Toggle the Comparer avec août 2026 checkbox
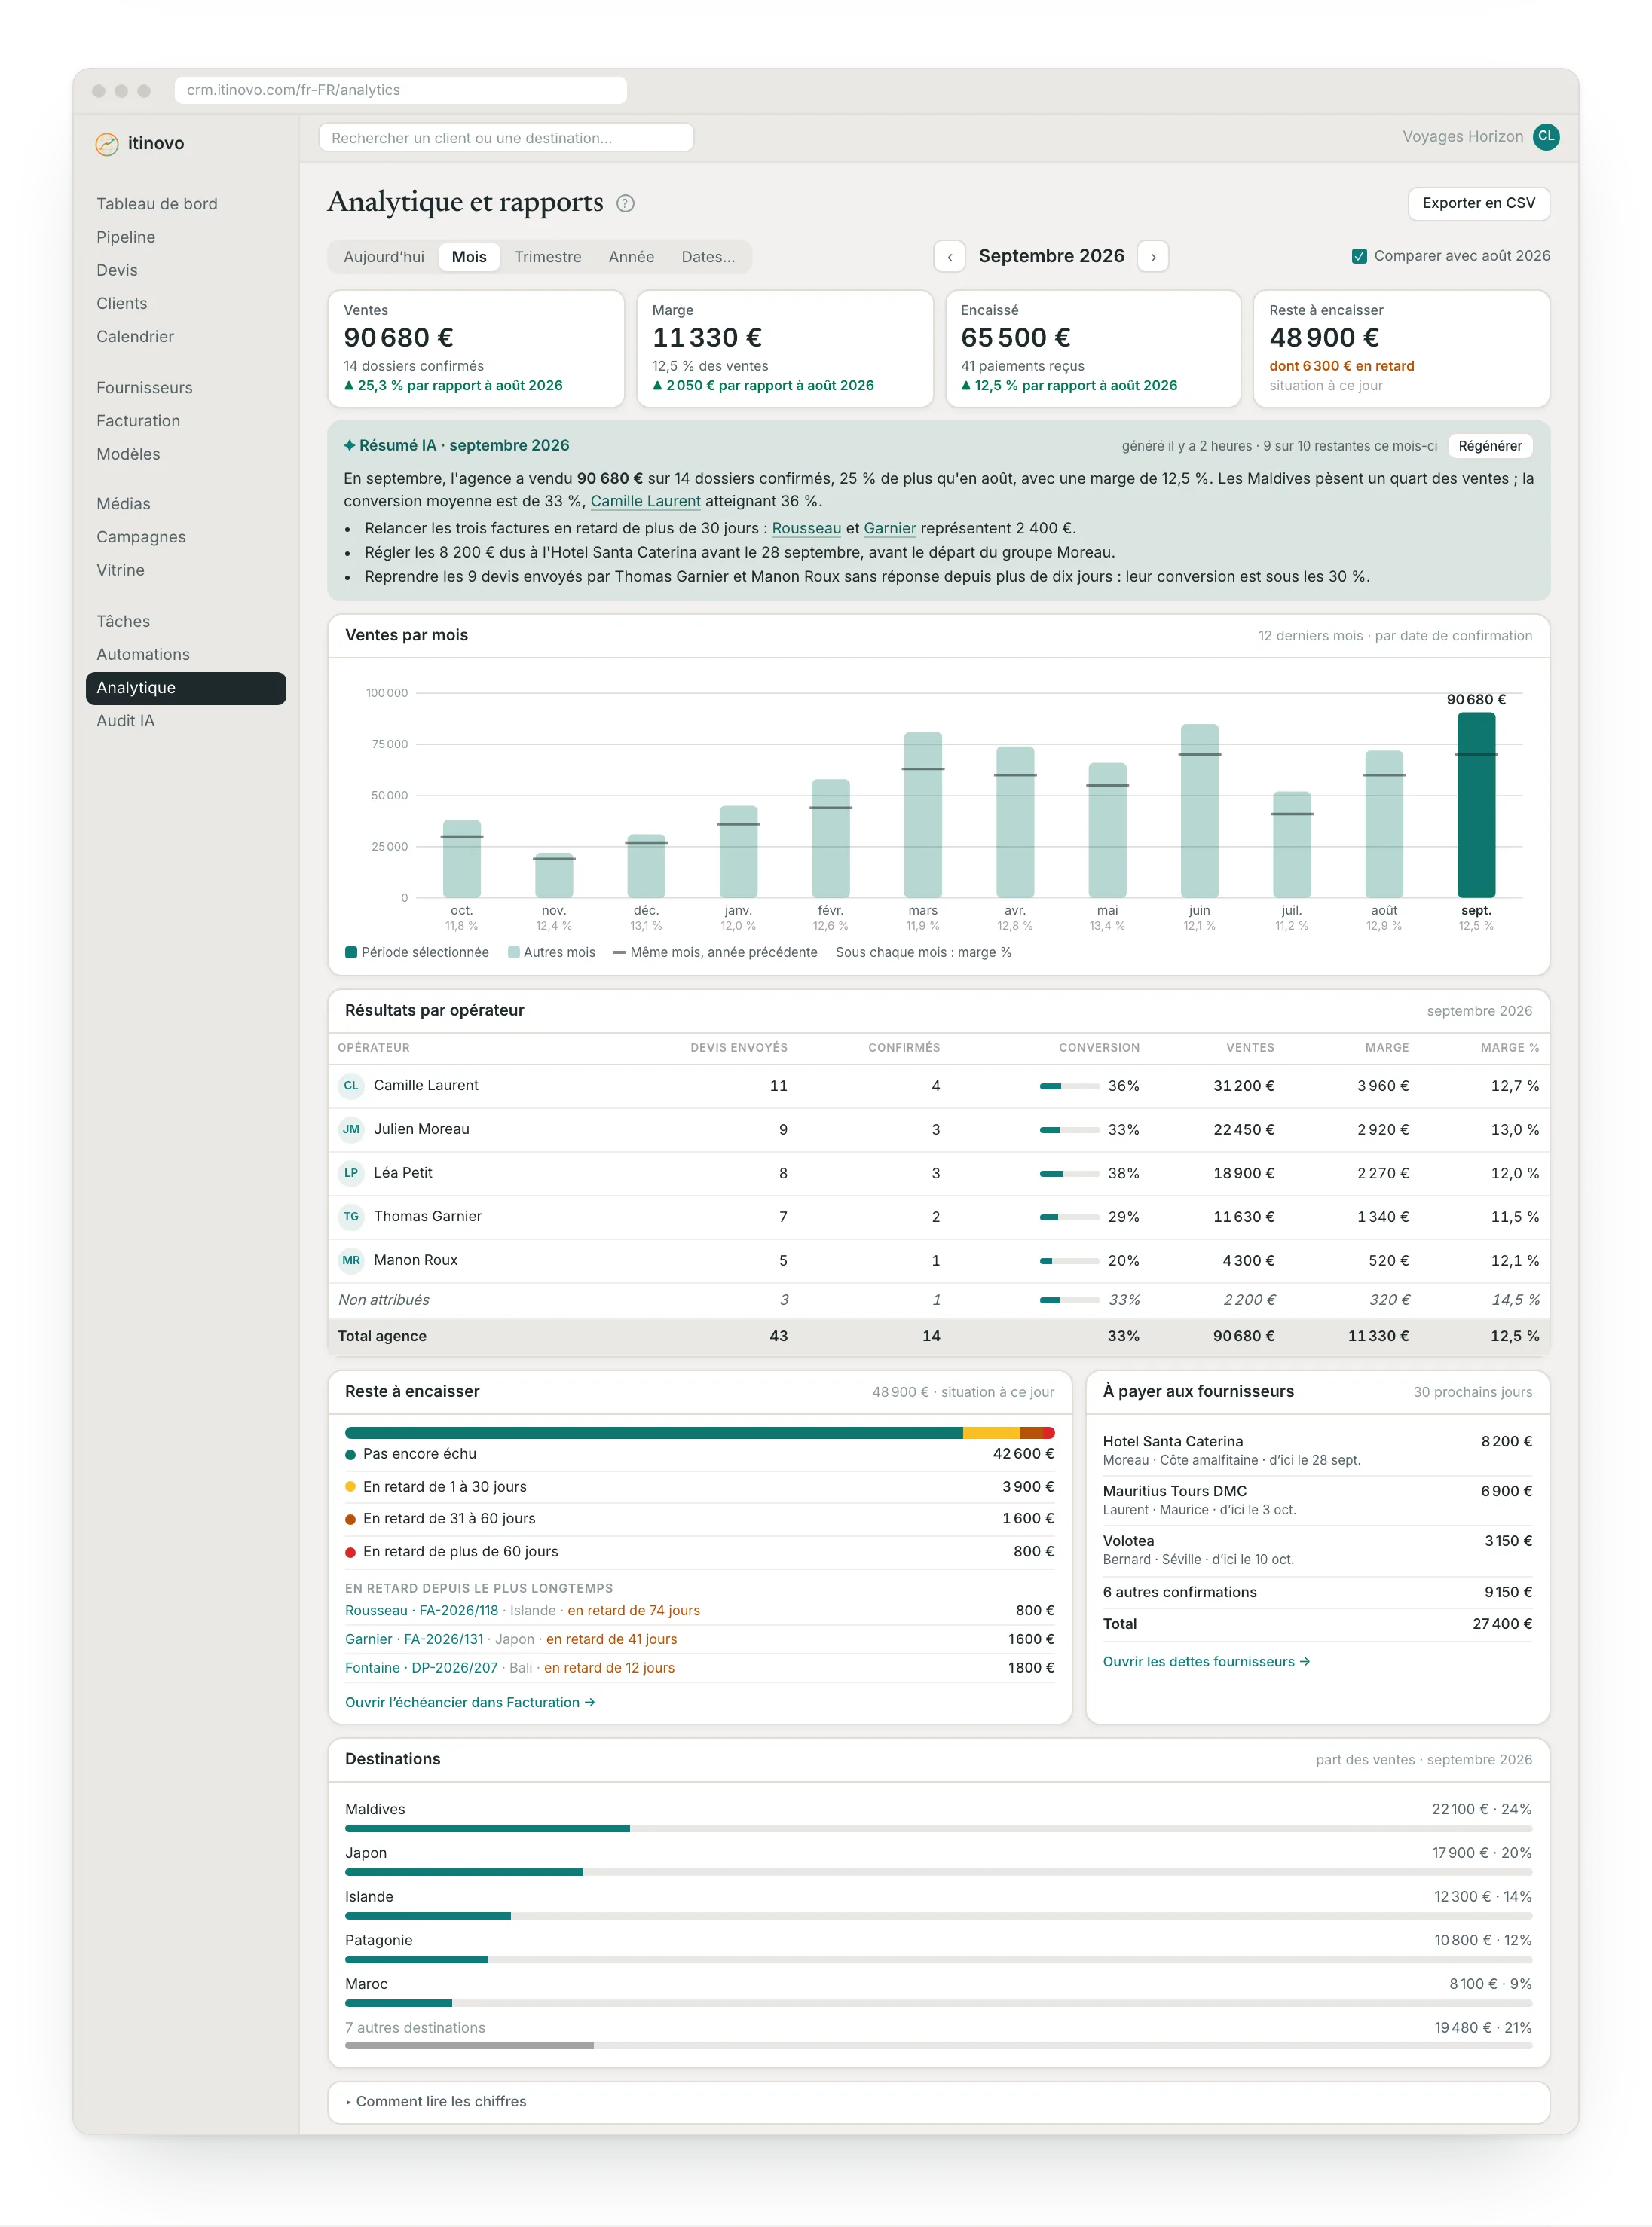Screen dimensions: 1652x2227 point(1359,256)
